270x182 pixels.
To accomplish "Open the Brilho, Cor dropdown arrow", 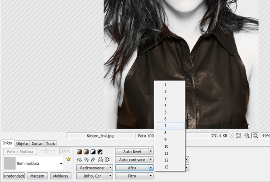I will pyautogui.click(x=110, y=176).
